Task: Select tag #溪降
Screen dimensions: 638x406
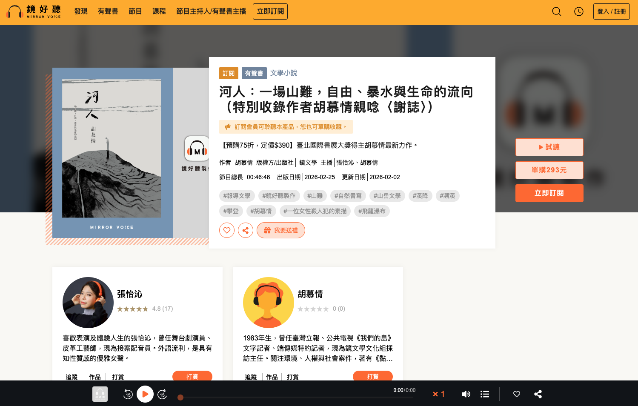Action: 421,196
